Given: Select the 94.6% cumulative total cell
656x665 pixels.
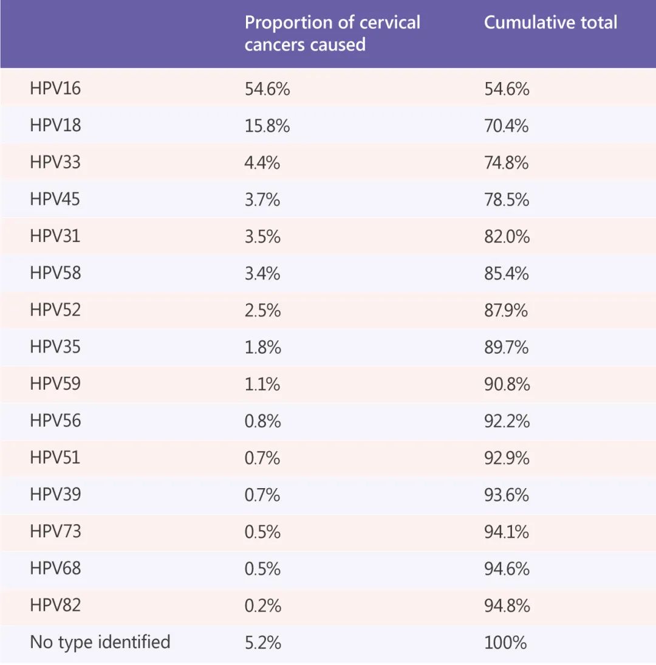Looking at the screenshot, I should 507,569.
